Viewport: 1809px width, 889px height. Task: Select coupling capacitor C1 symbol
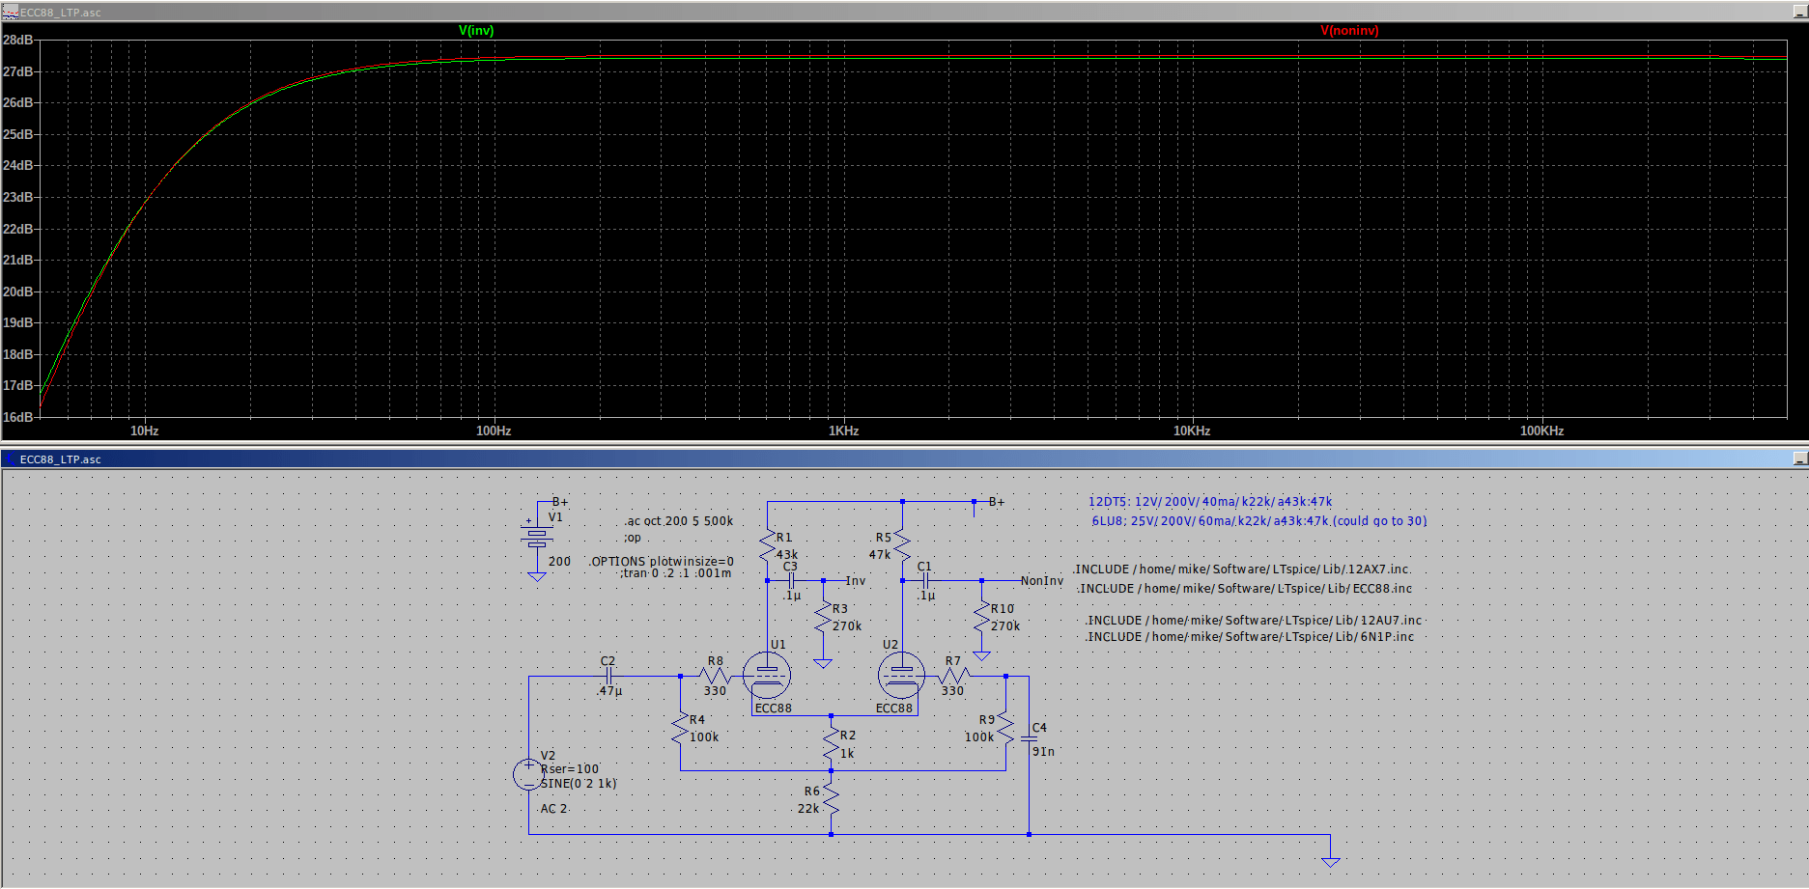coord(925,581)
